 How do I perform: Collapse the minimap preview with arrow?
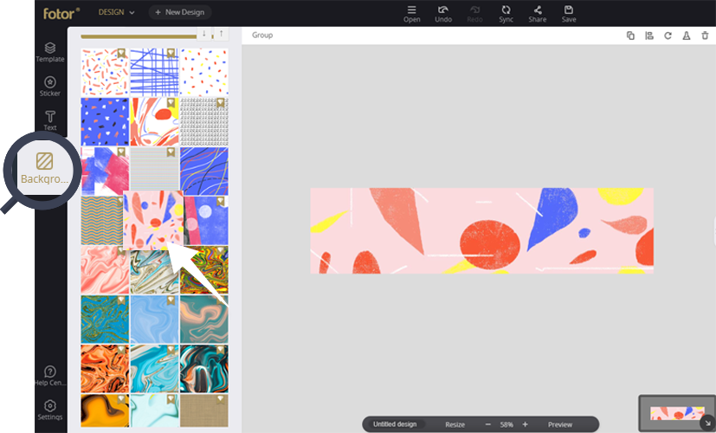click(706, 423)
